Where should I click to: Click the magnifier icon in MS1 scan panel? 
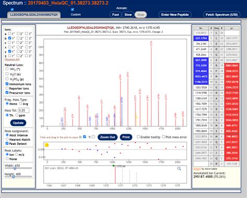tap(179, 168)
